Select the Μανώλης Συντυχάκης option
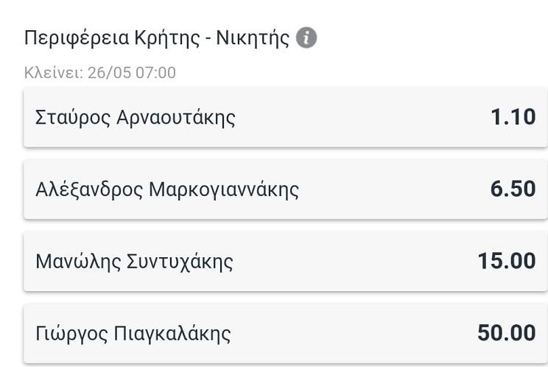Screen dimensions: 548x367 pos(285,261)
